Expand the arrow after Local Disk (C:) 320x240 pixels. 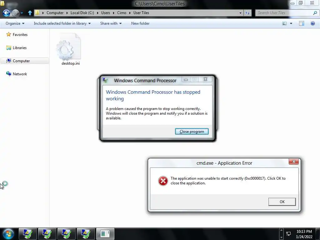coord(97,13)
